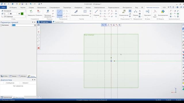
Task: Switch to the Приветствие document tab
Action: click(x=58, y=22)
